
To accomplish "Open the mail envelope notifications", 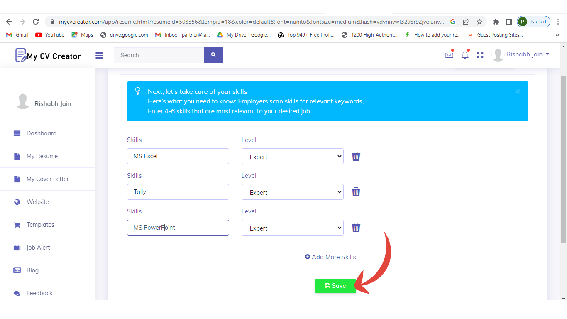I will coord(449,55).
